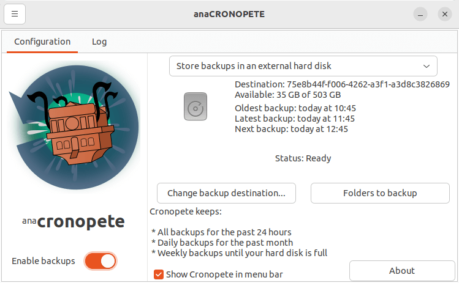Viewport: 459px width, 283px height.
Task: Select Store backups in an external hard disk
Action: (254, 66)
